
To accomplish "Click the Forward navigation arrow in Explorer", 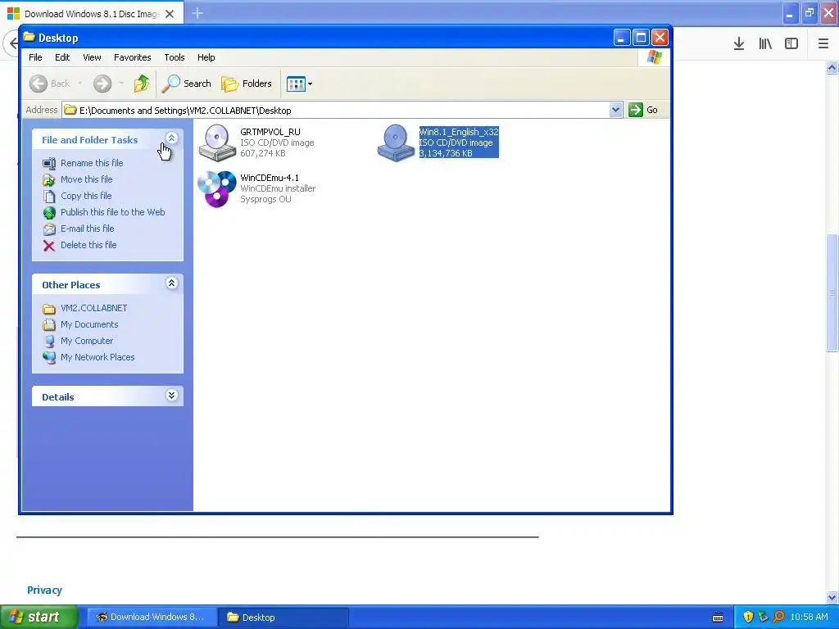I will click(x=102, y=84).
